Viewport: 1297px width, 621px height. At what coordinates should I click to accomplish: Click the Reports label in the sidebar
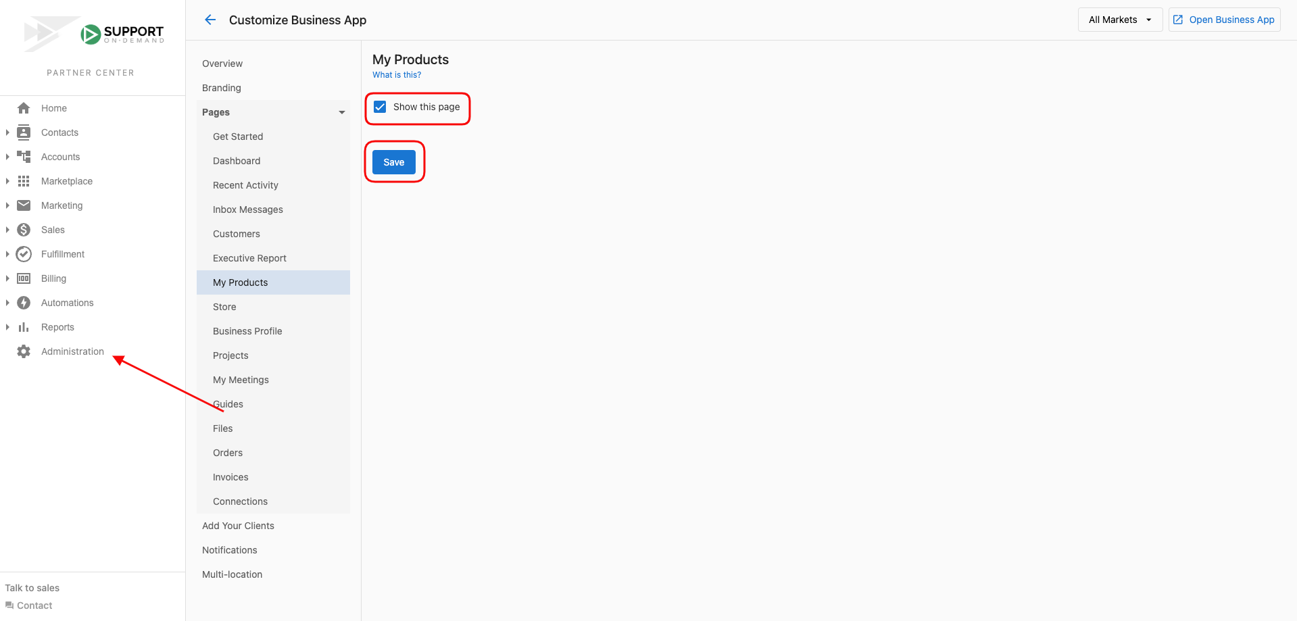click(57, 327)
